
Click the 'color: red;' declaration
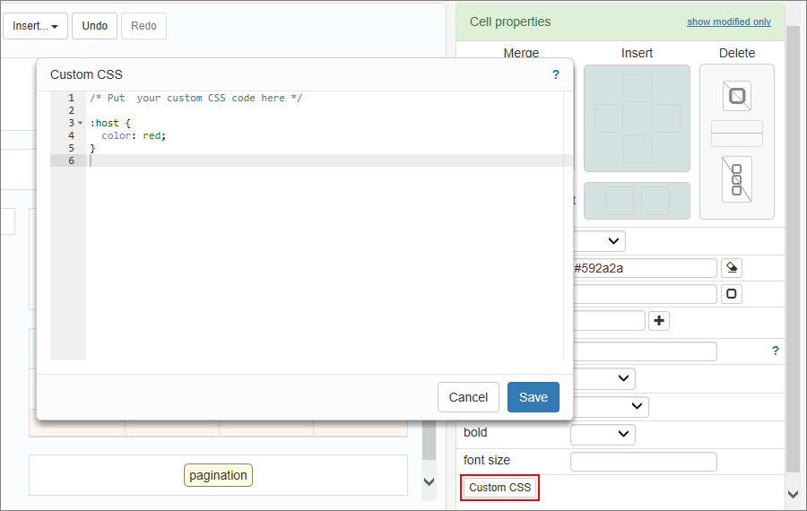[x=134, y=136]
